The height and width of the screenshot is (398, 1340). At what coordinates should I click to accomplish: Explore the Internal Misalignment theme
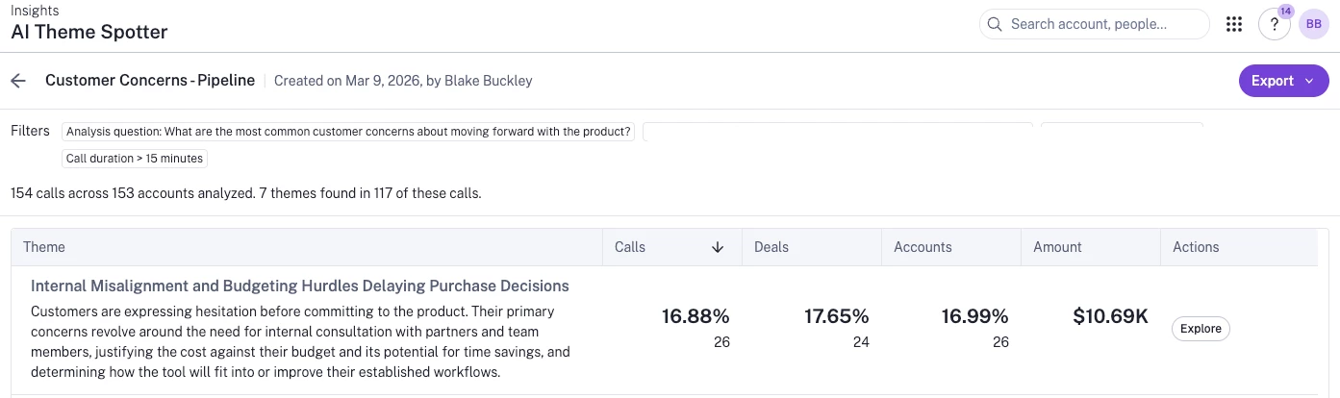point(1200,329)
